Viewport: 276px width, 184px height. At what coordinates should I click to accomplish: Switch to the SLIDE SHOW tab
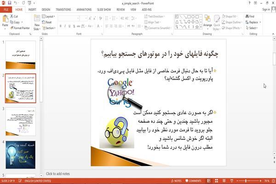[x=104, y=10]
